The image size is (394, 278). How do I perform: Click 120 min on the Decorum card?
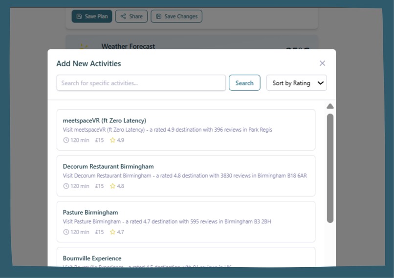[80, 186]
